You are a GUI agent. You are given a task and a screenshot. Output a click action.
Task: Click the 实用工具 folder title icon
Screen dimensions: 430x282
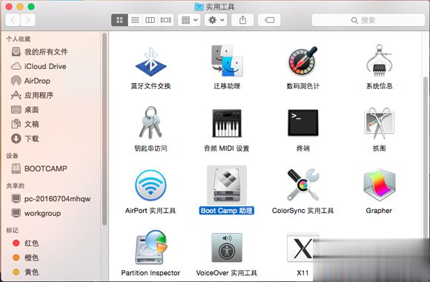(199, 7)
